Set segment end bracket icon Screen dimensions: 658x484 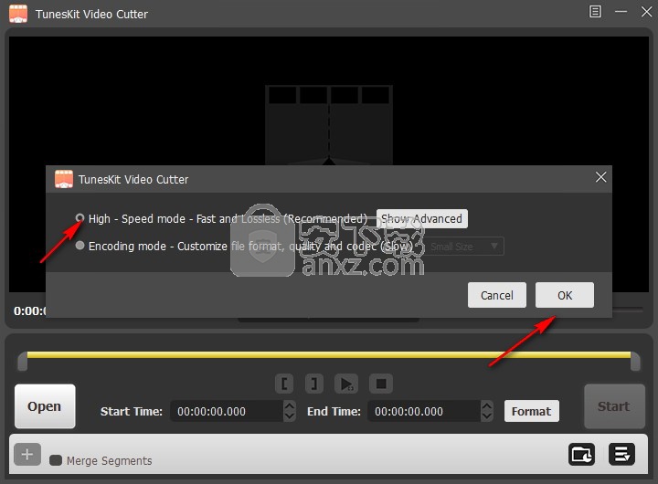pyautogui.click(x=313, y=384)
